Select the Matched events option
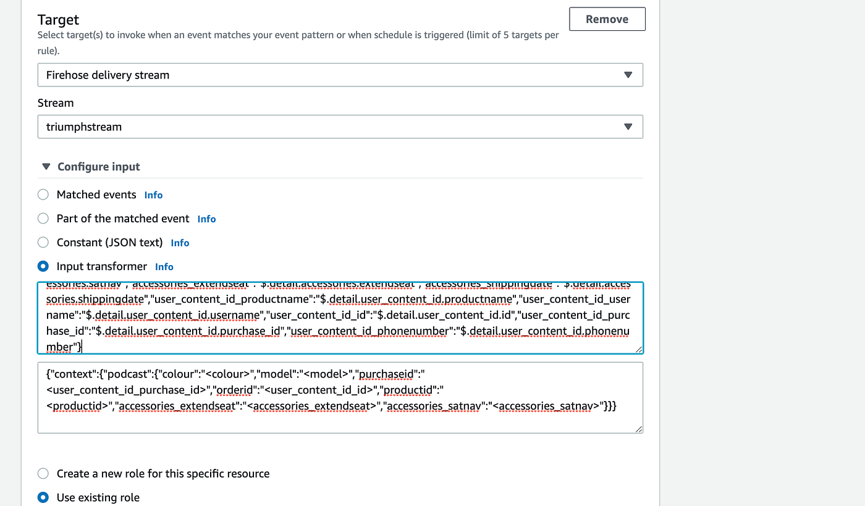Image resolution: width=865 pixels, height=506 pixels. pyautogui.click(x=43, y=194)
